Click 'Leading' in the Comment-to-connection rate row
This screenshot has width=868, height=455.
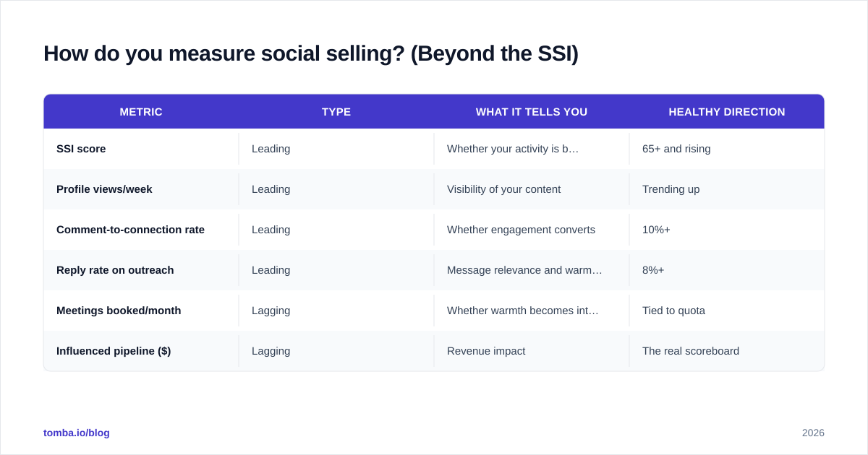271,230
